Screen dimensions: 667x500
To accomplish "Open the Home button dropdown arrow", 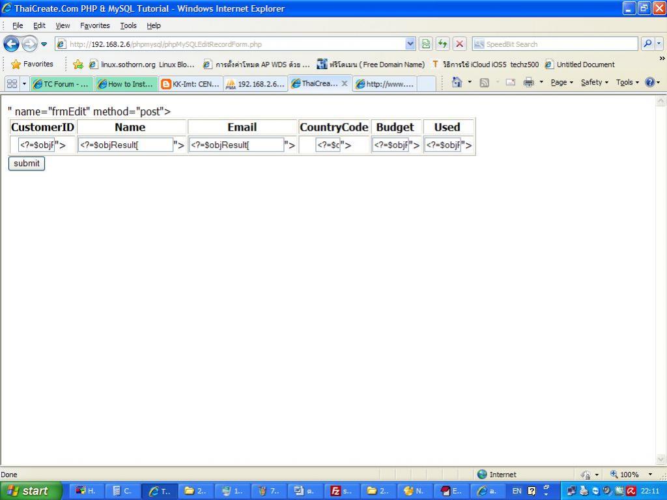I will click(470, 82).
